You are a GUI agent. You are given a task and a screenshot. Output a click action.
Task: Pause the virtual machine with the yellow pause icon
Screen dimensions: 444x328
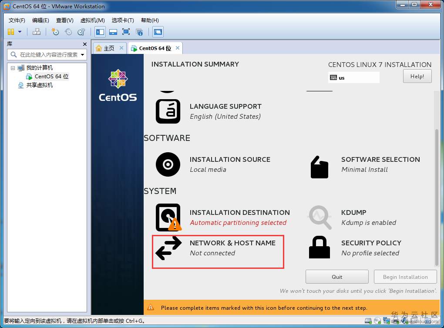tap(11, 32)
